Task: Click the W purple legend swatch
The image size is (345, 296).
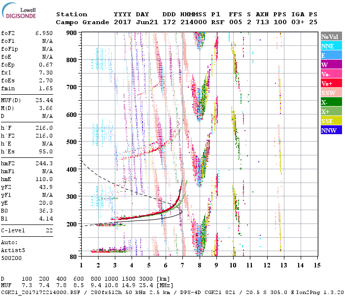Action: (331, 65)
